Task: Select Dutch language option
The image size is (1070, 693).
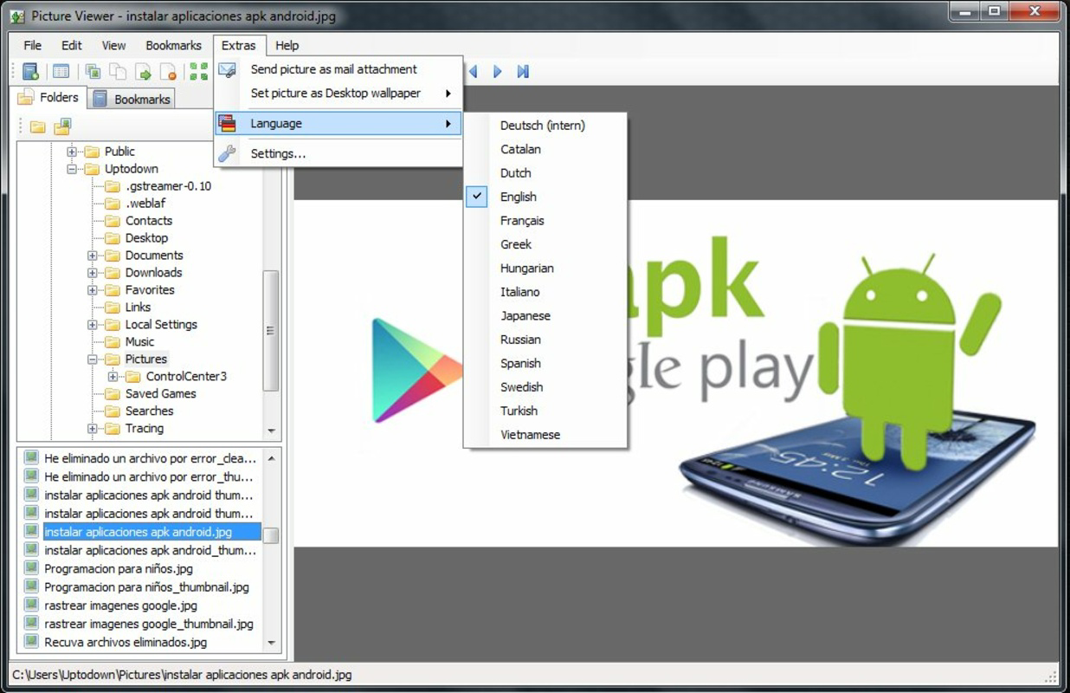Action: [x=545, y=173]
